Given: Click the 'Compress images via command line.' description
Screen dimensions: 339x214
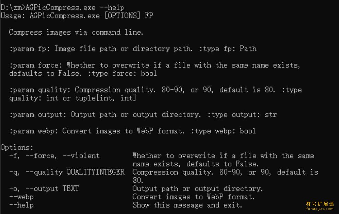Looking at the screenshot, I should pyautogui.click(x=76, y=32).
